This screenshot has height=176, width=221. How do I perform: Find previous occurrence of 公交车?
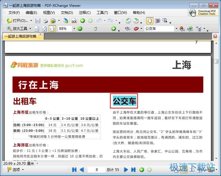click(182, 29)
